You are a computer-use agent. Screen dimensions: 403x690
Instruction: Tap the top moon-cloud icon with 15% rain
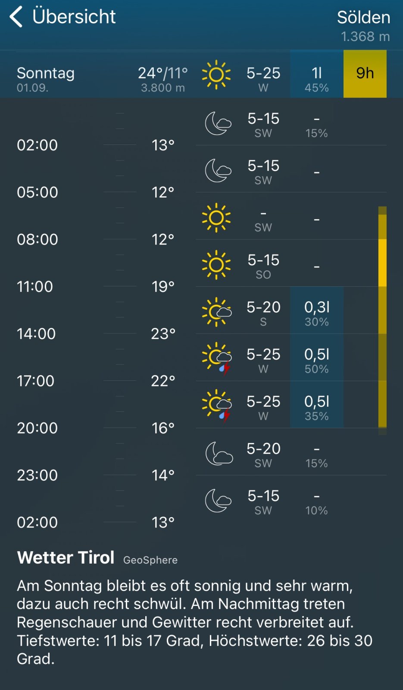(x=218, y=124)
